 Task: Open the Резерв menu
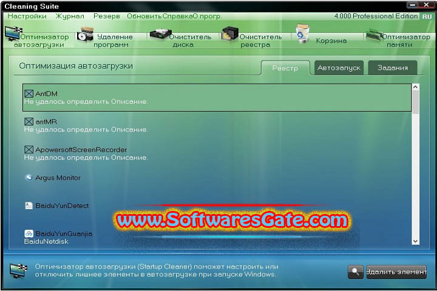point(106,16)
